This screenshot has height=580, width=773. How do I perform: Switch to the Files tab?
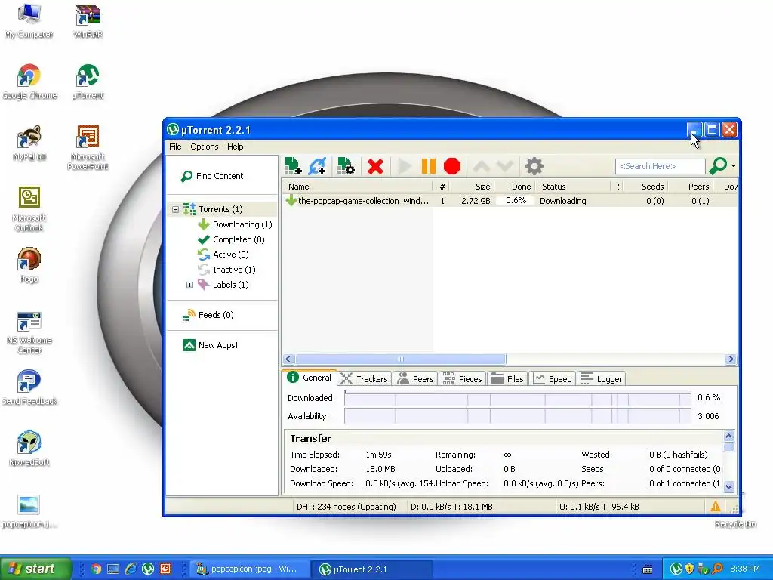click(x=508, y=379)
